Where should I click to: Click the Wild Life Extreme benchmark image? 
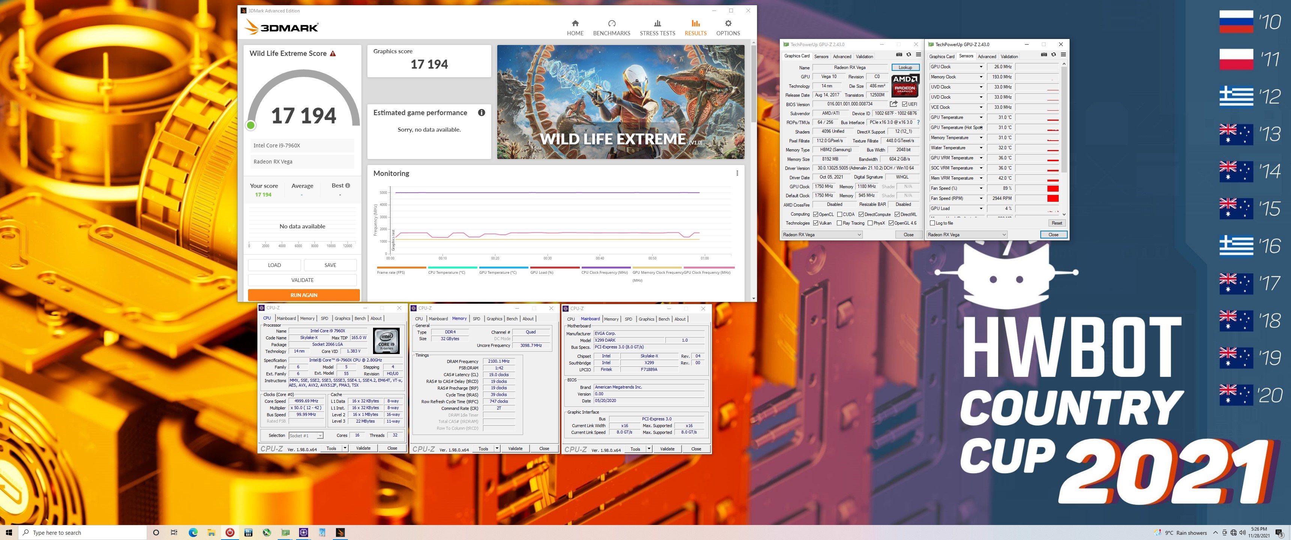coord(620,102)
